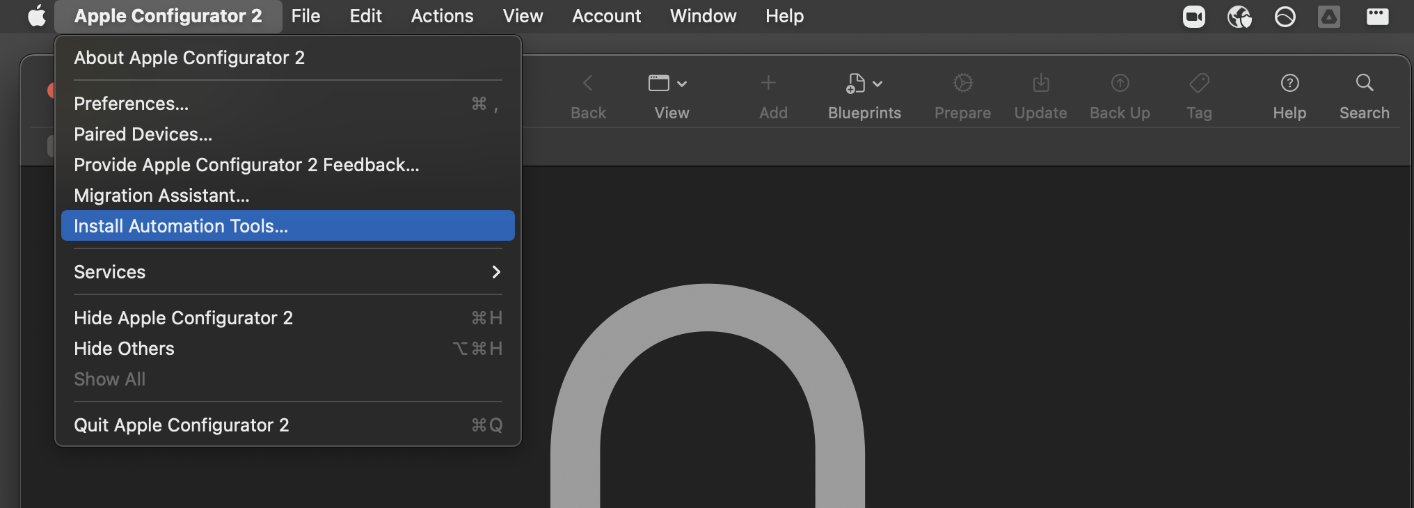Choose Paired Devices… menu item
Viewport: 1414px width, 508px height.
click(x=287, y=134)
